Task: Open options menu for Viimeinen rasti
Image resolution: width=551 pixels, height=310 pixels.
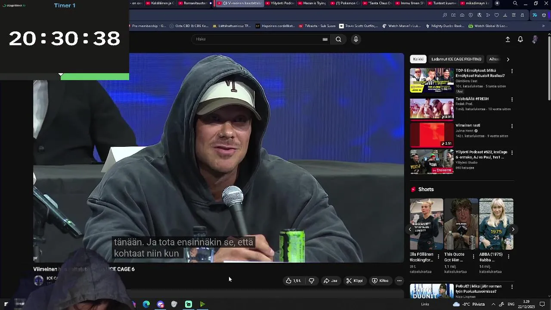Action: 512,126
